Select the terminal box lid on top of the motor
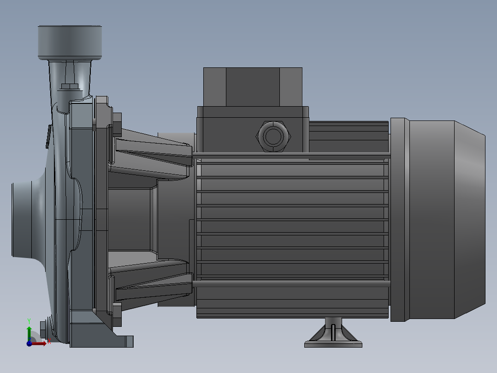The image size is (497, 373). (x=253, y=87)
